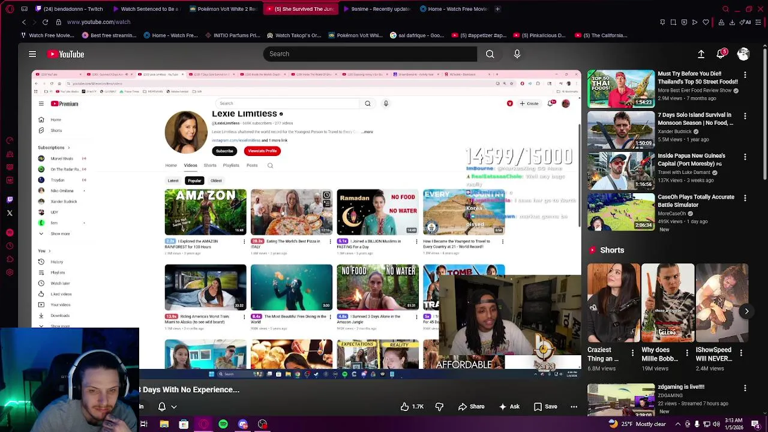Open the INITIO Parfums bookmark
Image resolution: width=768 pixels, height=432 pixels.
click(233, 35)
